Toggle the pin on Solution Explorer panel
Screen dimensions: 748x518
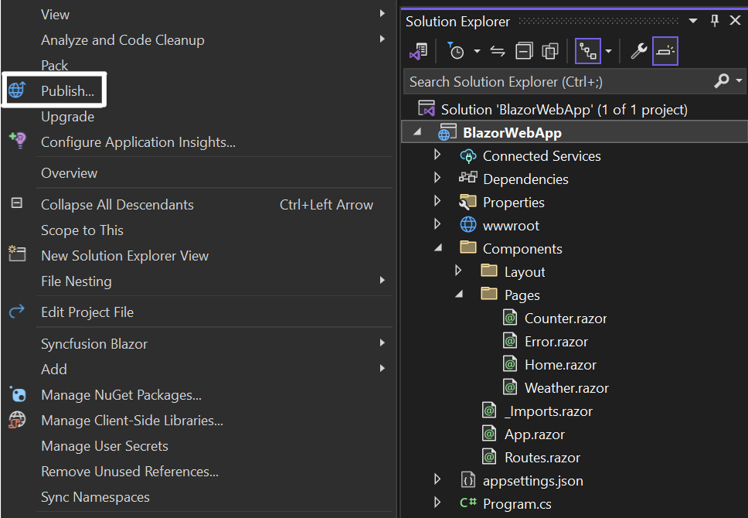[x=714, y=20]
